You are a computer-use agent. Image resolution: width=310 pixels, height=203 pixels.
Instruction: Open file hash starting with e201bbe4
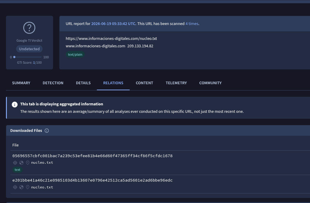[92, 180]
